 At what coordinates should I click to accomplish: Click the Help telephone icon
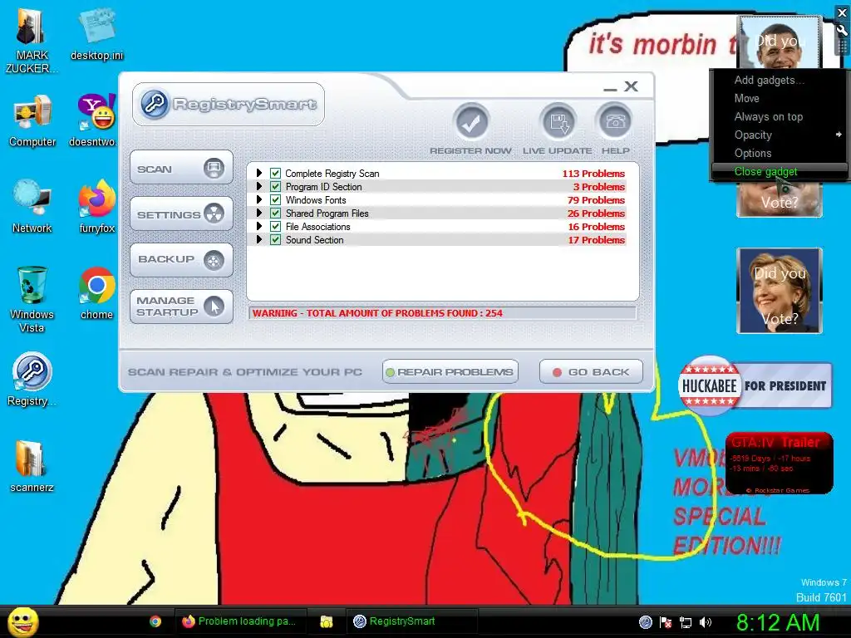pos(615,123)
